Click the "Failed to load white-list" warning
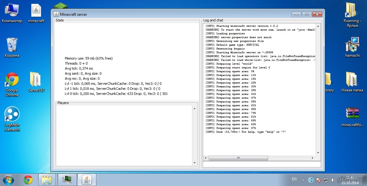This screenshot has height=186, width=367. tap(260, 60)
